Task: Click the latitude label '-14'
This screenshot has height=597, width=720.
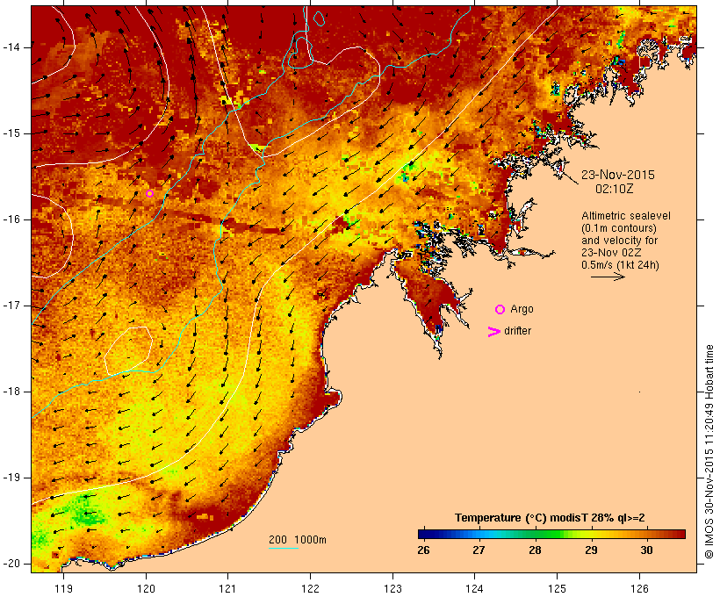Action: pyautogui.click(x=11, y=47)
